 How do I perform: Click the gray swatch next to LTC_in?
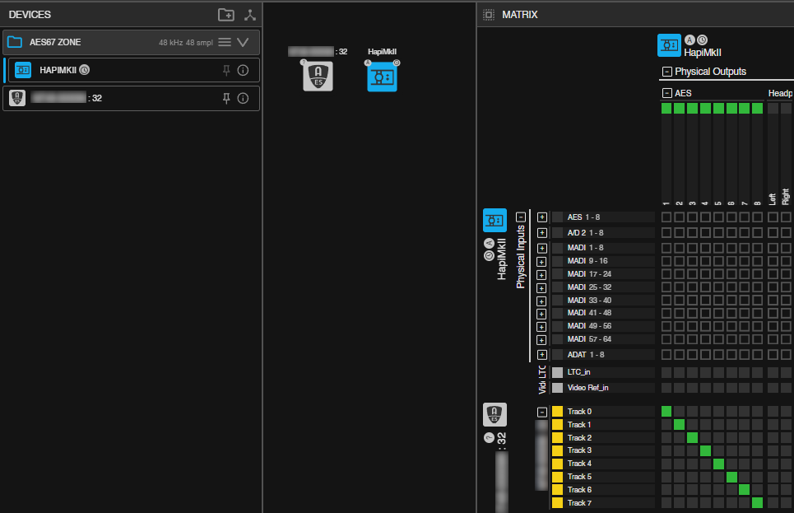[x=558, y=372]
